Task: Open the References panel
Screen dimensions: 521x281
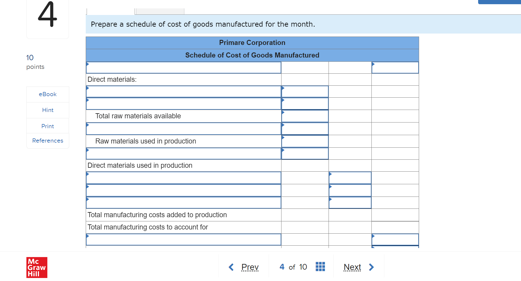Action: coord(47,140)
